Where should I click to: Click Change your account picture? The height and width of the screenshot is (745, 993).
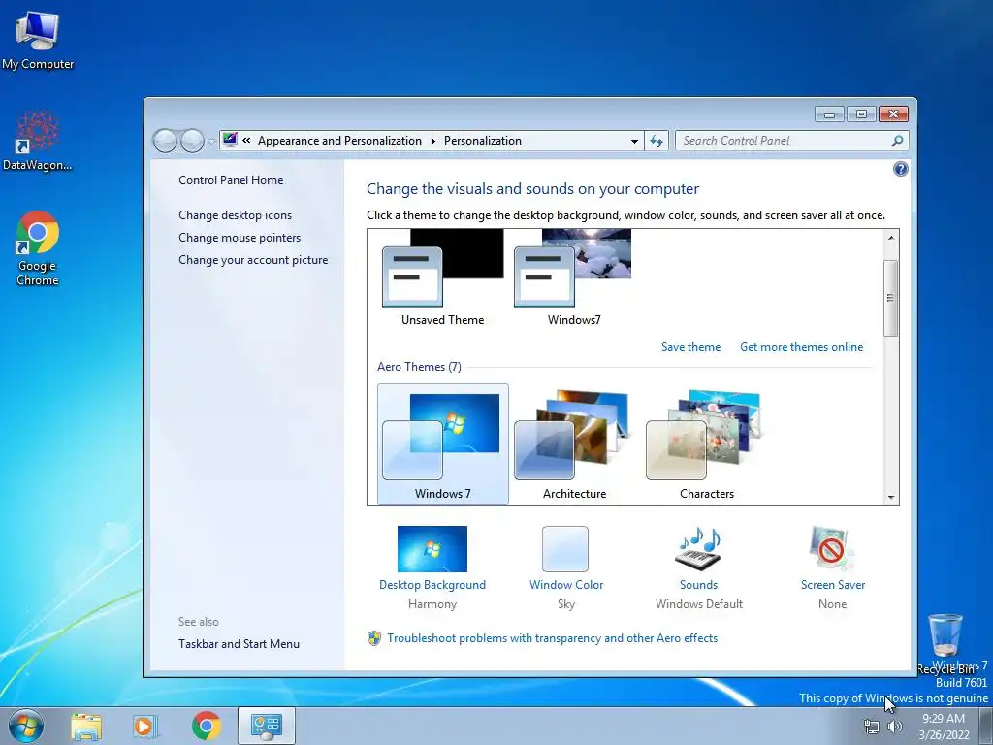coord(253,260)
